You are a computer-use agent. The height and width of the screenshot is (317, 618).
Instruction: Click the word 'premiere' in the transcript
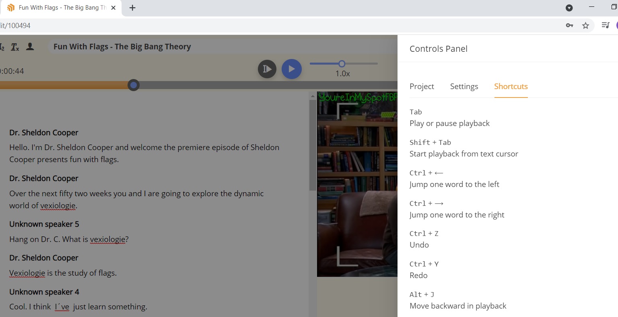(x=195, y=147)
